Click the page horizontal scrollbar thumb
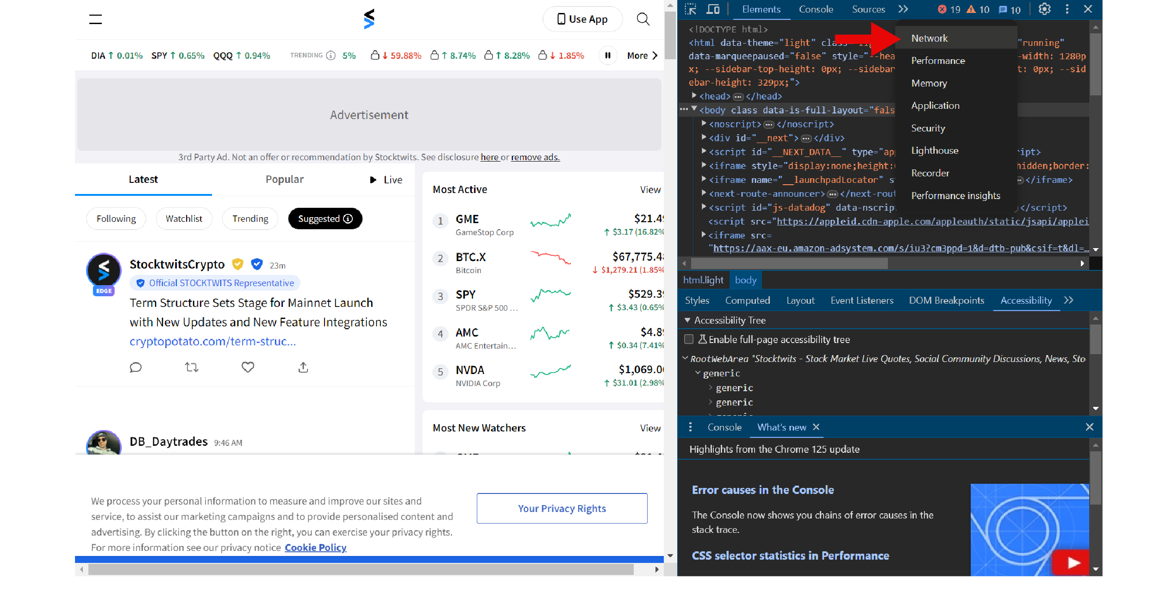The width and height of the screenshot is (1167, 593). point(361,569)
